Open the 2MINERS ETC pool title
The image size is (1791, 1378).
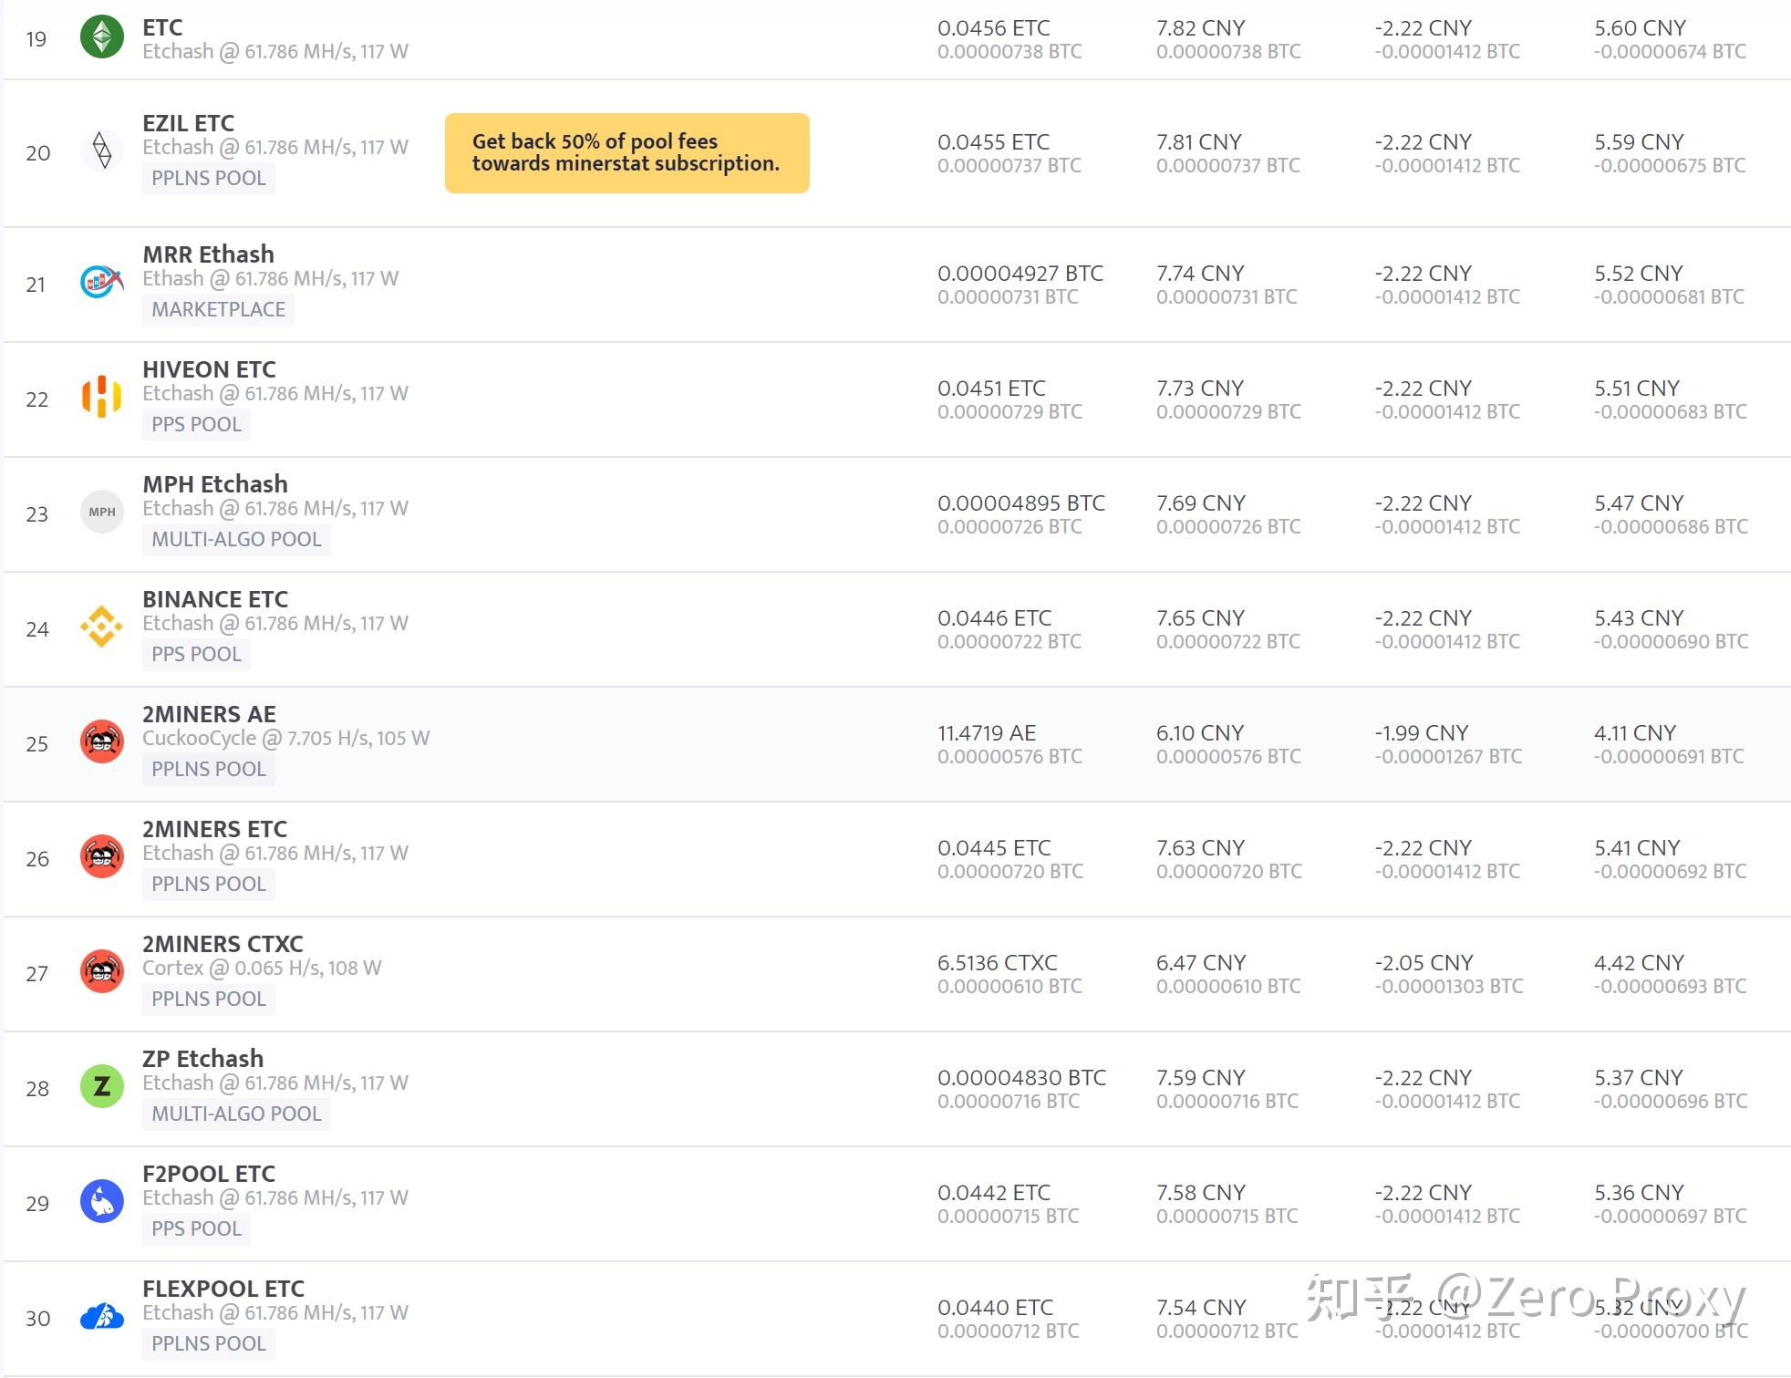(x=214, y=829)
